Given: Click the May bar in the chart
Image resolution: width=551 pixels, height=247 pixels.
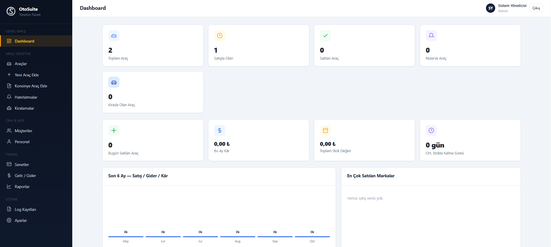Looking at the screenshot, I should (x=126, y=237).
